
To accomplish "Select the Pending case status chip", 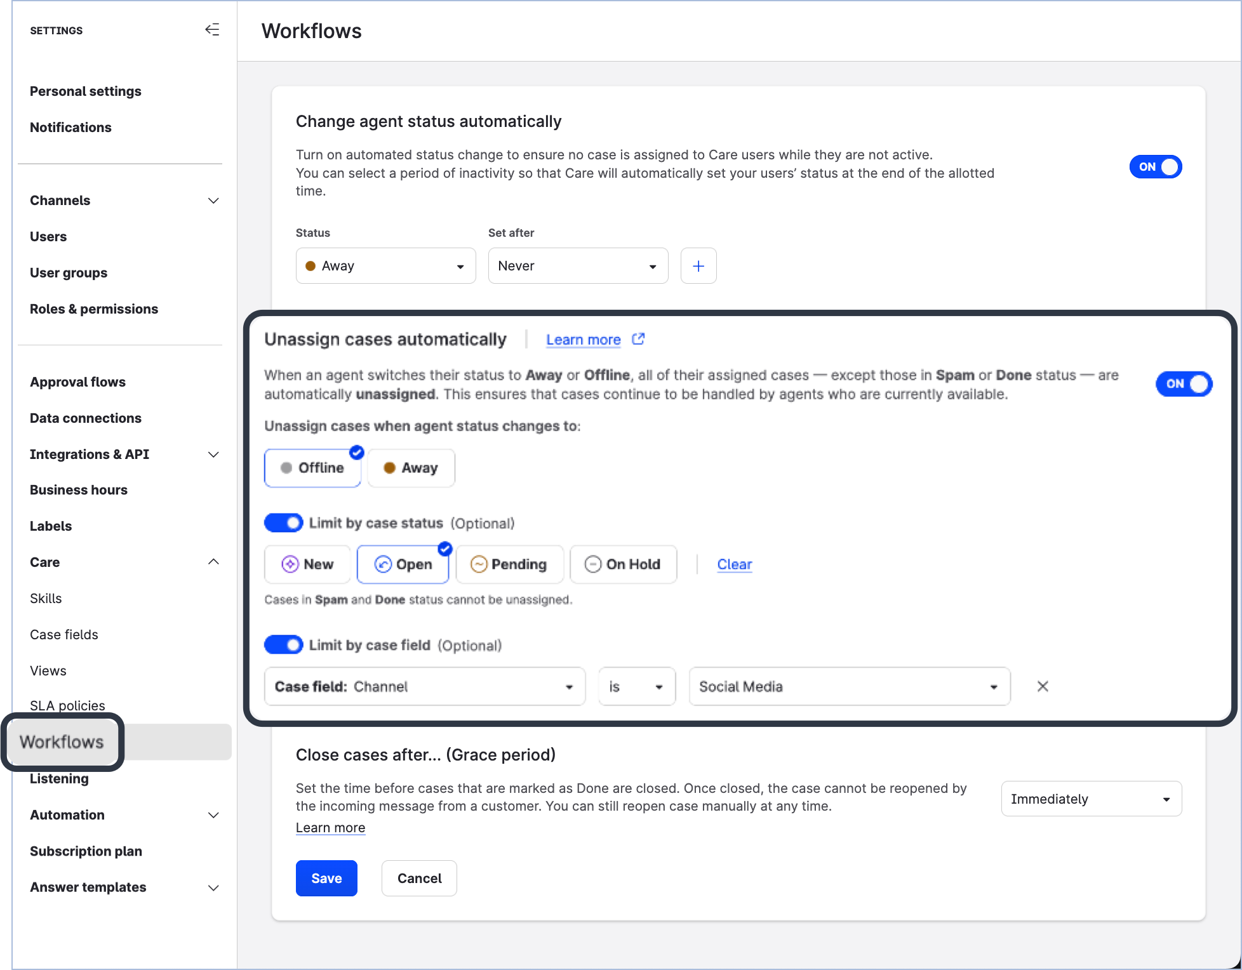I will click(x=509, y=564).
